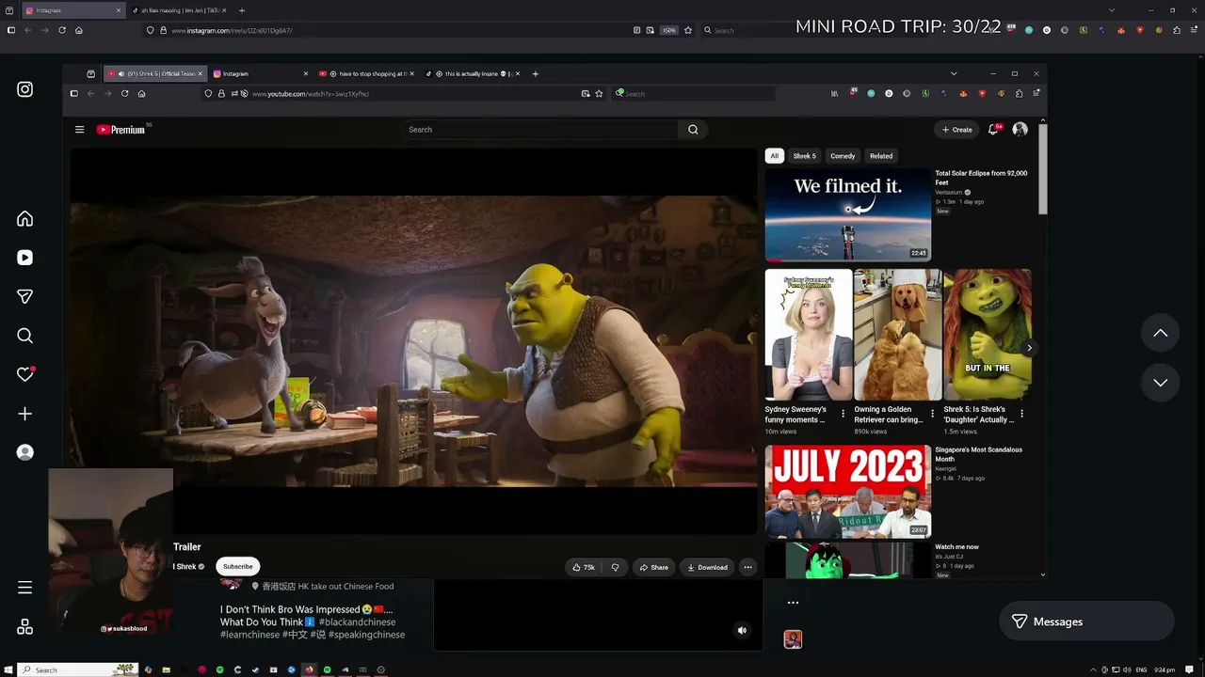Open the YouTube guide hamburger menu
Image resolution: width=1205 pixels, height=677 pixels.
click(80, 130)
